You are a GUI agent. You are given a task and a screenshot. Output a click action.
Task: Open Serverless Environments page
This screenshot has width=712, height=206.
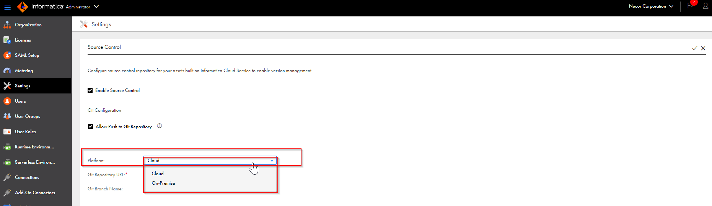(36, 162)
